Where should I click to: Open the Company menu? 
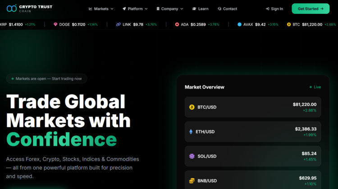pyautogui.click(x=169, y=9)
